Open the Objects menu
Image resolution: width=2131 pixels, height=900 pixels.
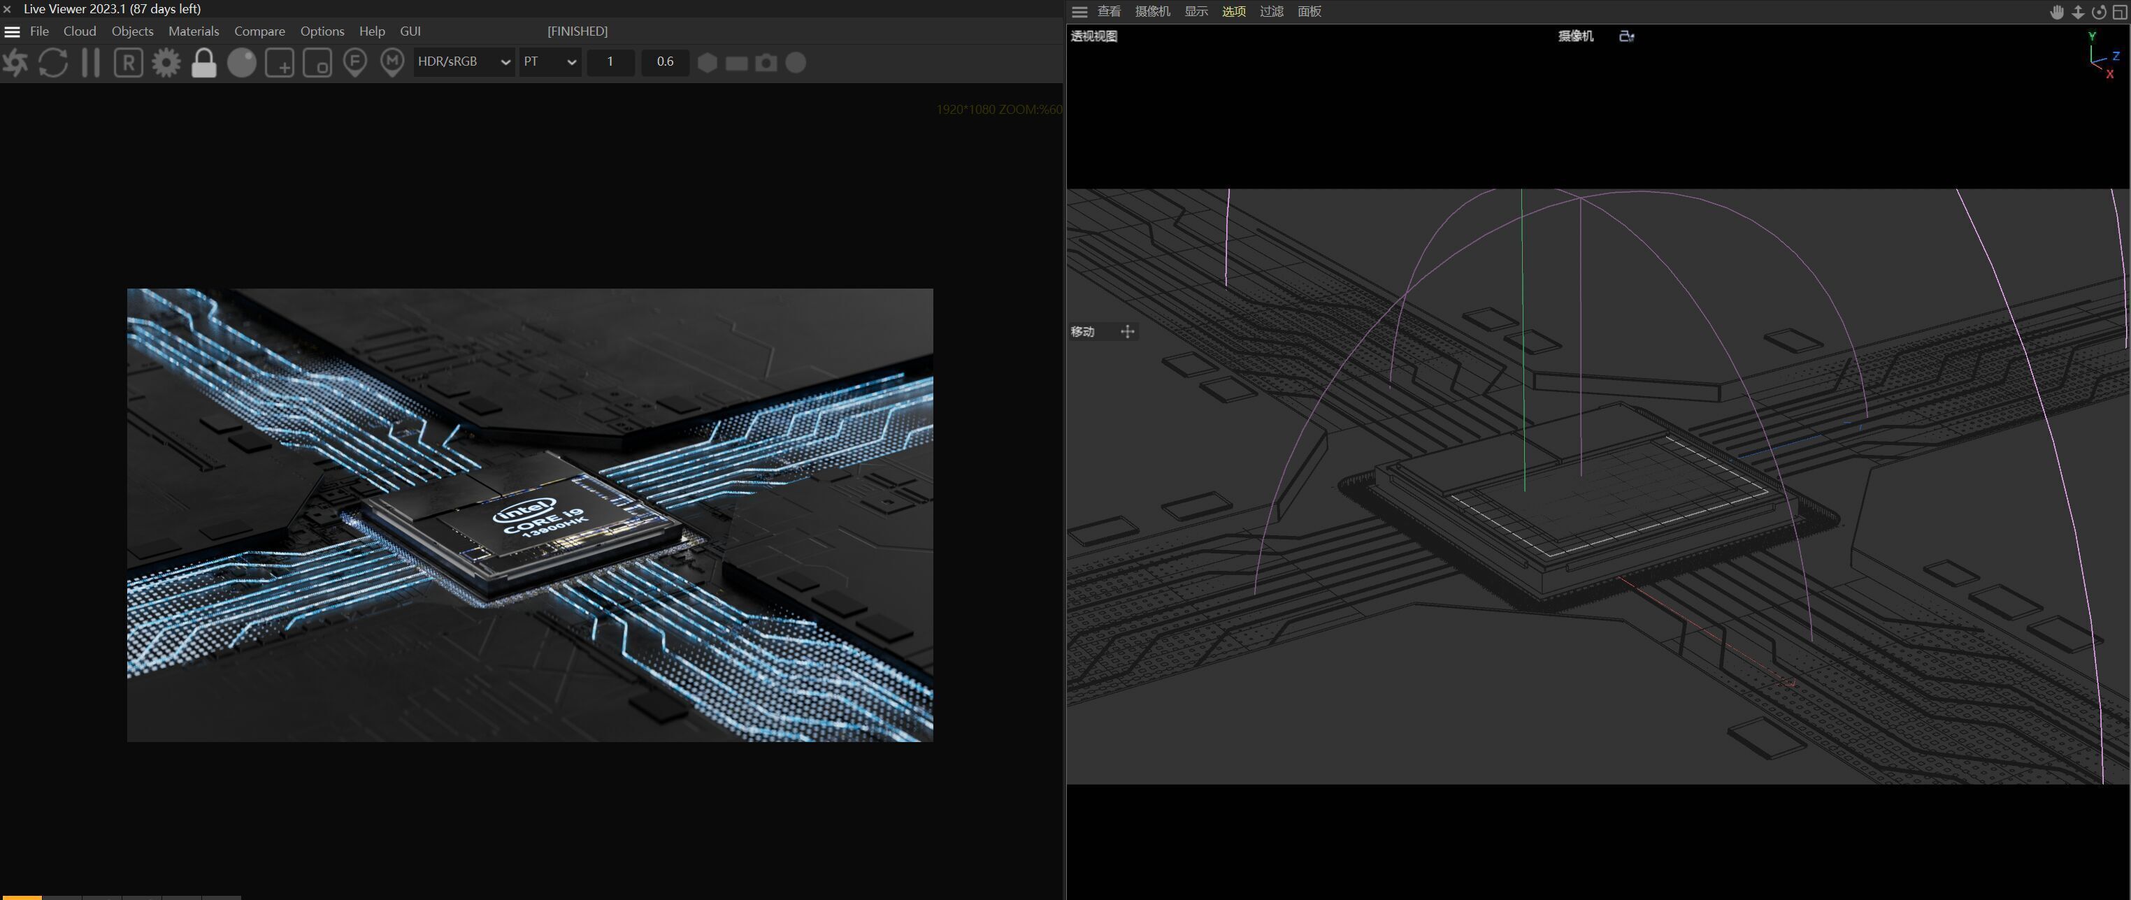(132, 31)
